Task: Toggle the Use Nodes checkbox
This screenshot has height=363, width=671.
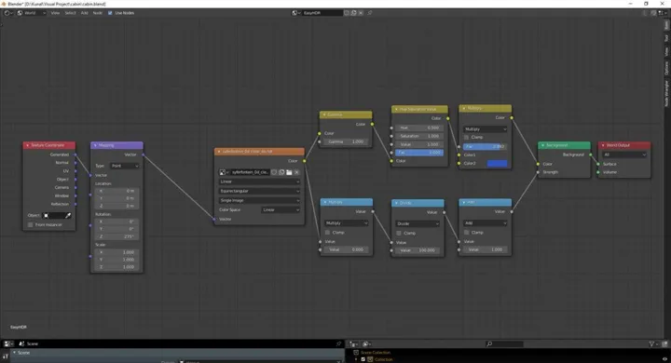Action: click(110, 13)
